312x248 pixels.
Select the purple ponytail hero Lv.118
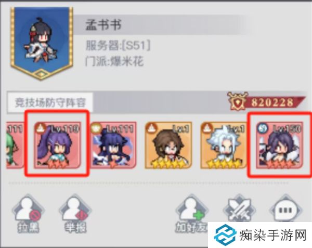click(x=58, y=146)
